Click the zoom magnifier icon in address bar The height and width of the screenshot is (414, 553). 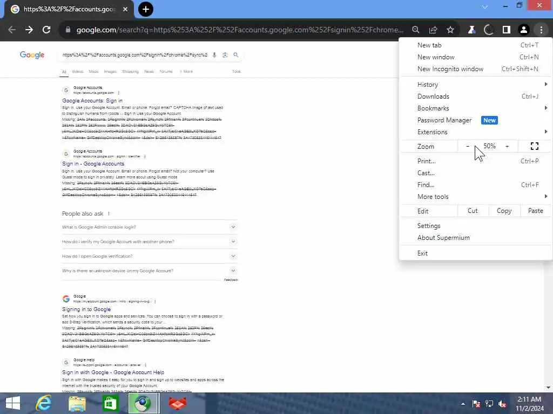pyautogui.click(x=416, y=30)
